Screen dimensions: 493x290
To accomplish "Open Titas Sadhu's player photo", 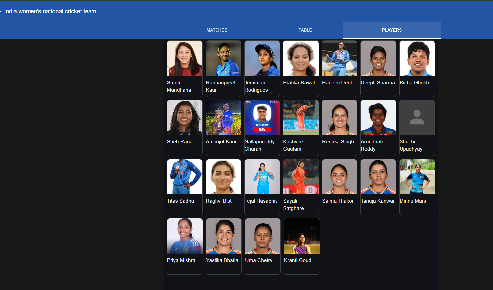I will click(185, 177).
